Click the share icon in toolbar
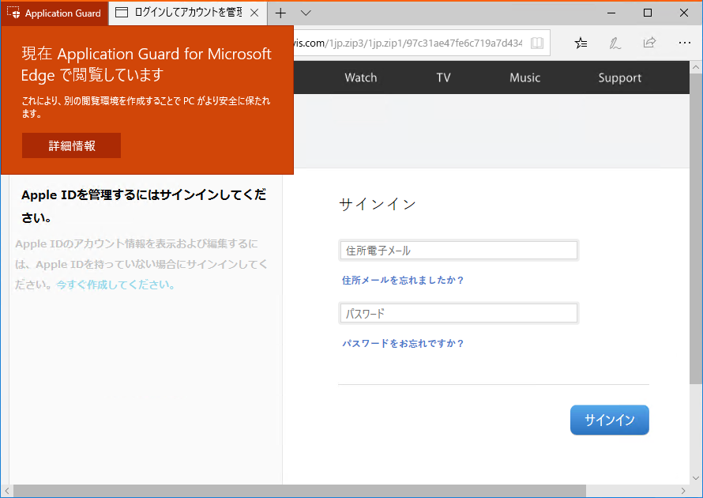Screen dimensions: 703x498 point(649,43)
